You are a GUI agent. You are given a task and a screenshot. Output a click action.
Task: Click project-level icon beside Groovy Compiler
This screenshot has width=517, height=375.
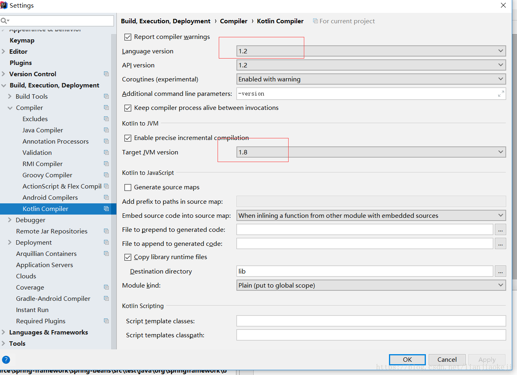point(106,175)
